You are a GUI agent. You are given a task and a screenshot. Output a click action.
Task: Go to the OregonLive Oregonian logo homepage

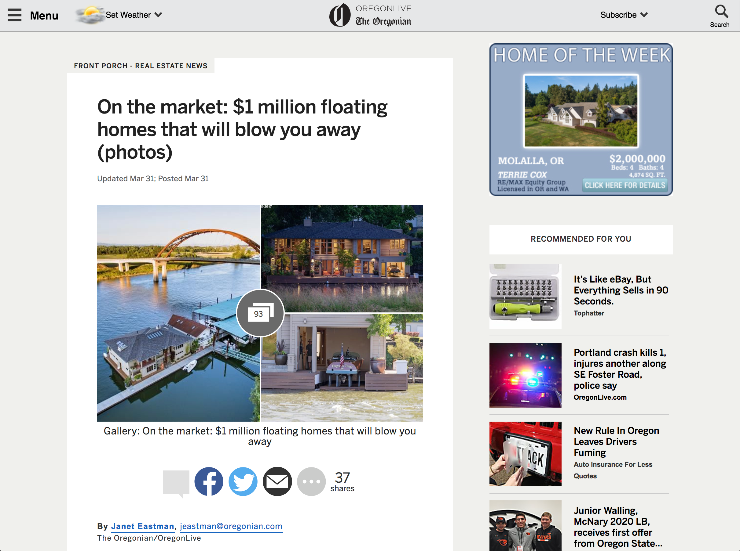(370, 15)
